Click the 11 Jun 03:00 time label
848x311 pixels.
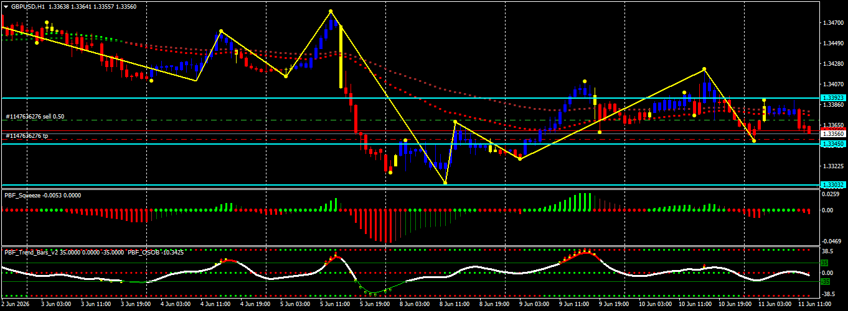[775, 305]
